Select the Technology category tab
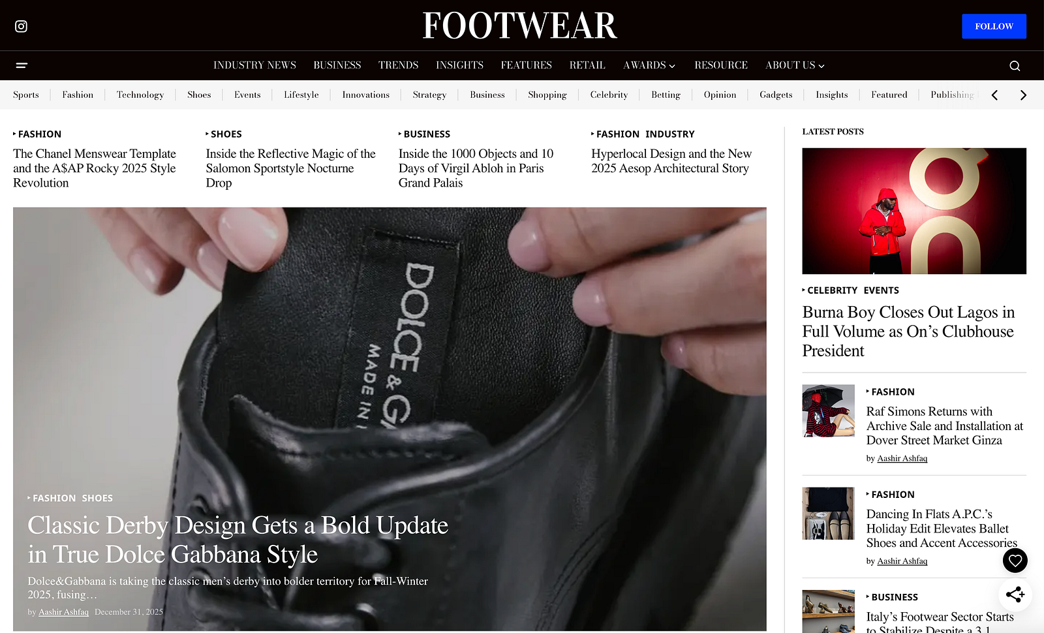The image size is (1044, 633). click(x=140, y=95)
